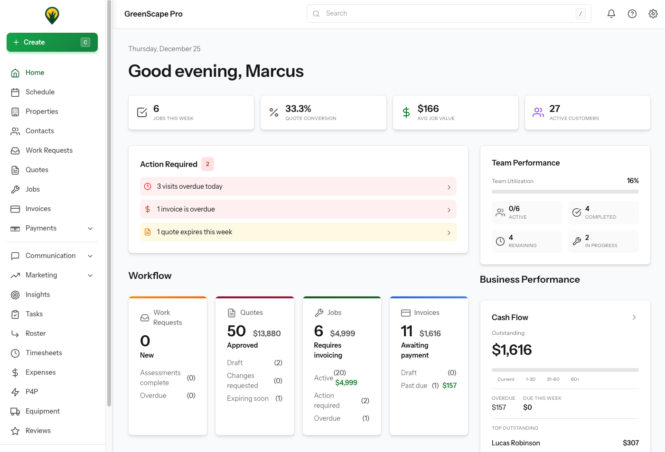Focus the Search input field
The image size is (665, 452).
(x=449, y=14)
